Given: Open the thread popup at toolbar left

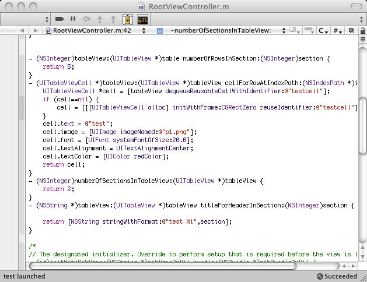Looking at the screenshot, I should [x=25, y=19].
